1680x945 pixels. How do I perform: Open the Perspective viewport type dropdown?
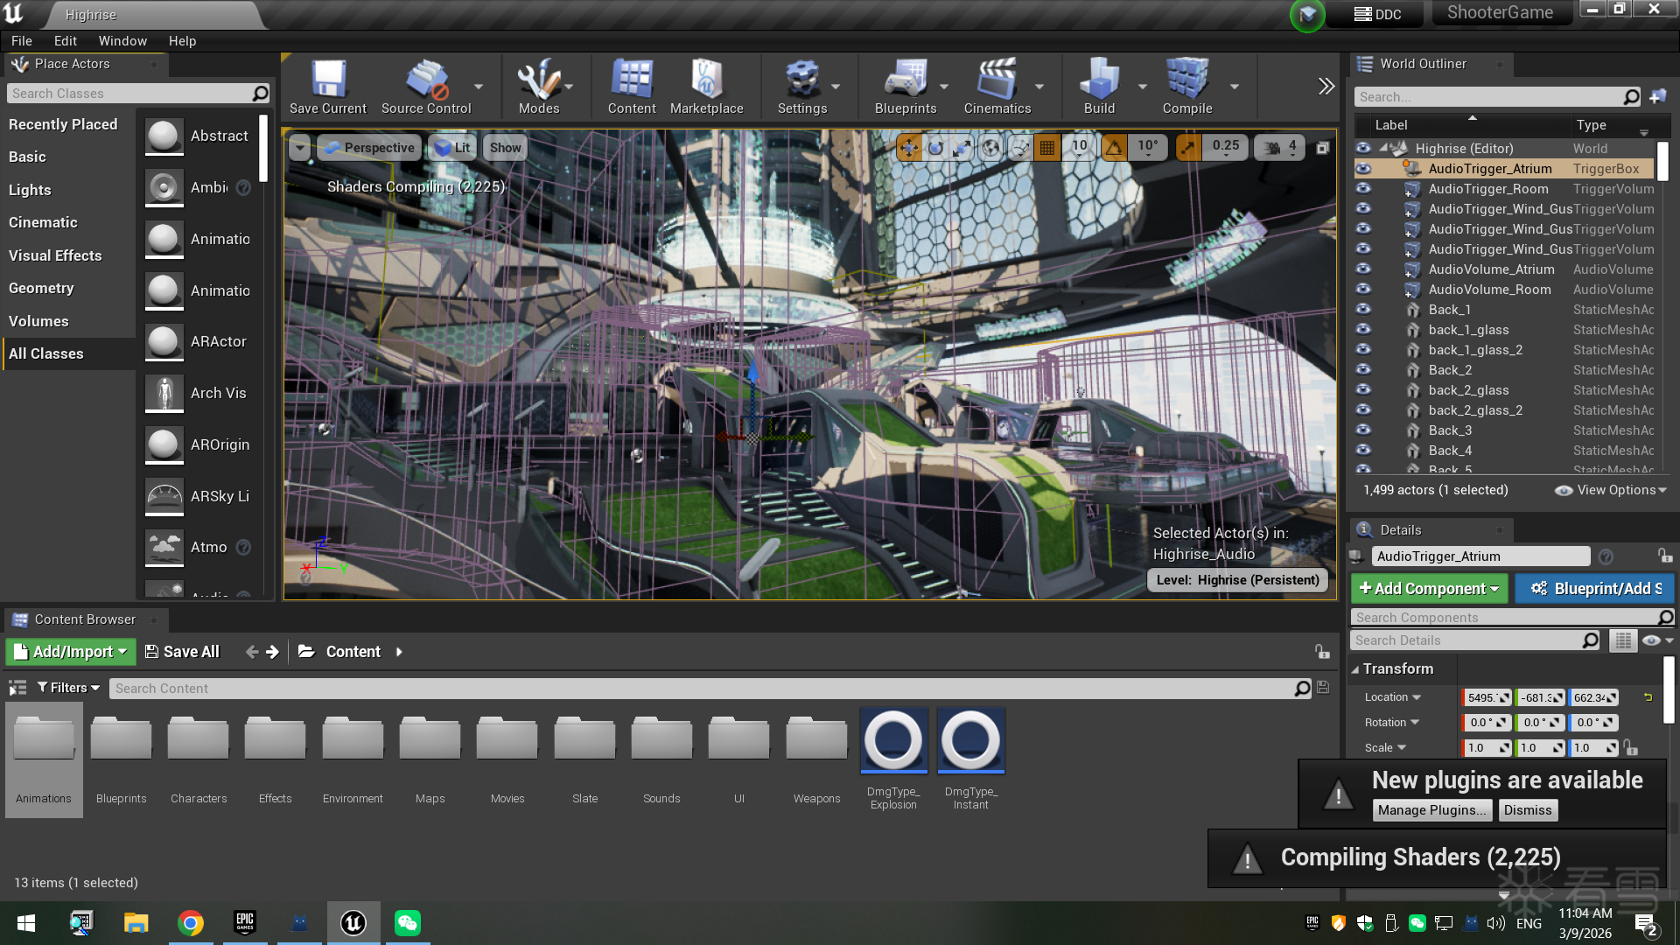369,148
